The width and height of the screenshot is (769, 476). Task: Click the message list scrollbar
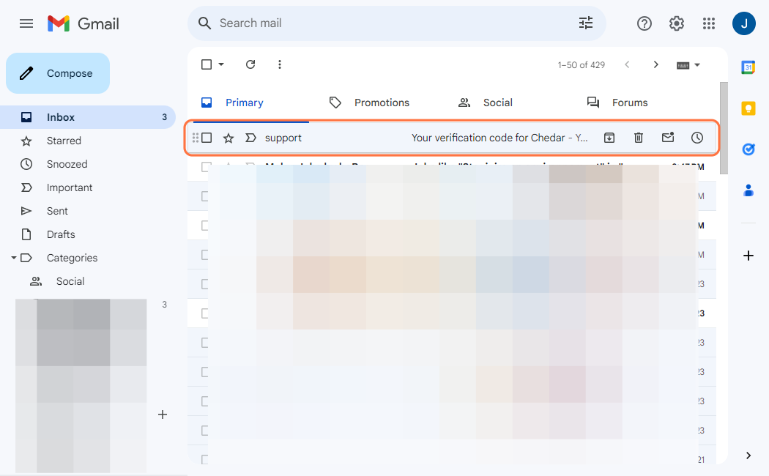tap(724, 128)
